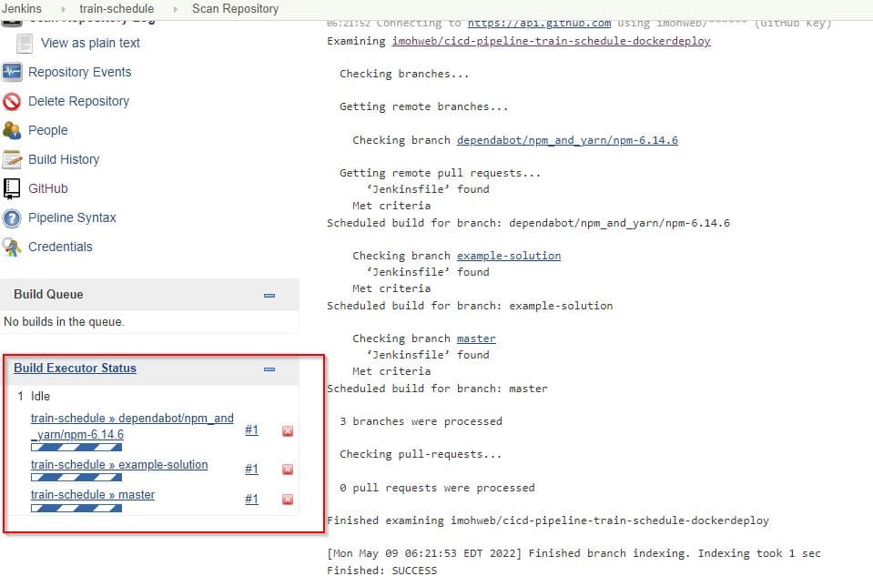The height and width of the screenshot is (576, 873).
Task: Collapse the Build Queue panel
Action: pyautogui.click(x=269, y=295)
